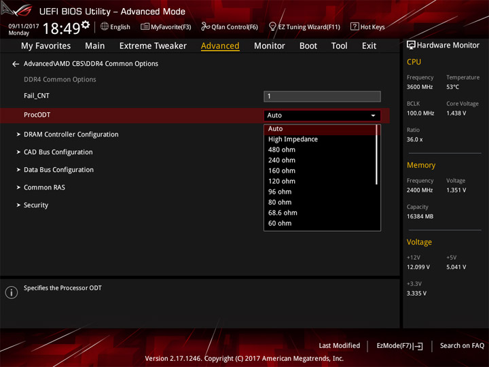Click the ProcODT list scrollbar
The height and width of the screenshot is (367, 489).
(377, 154)
